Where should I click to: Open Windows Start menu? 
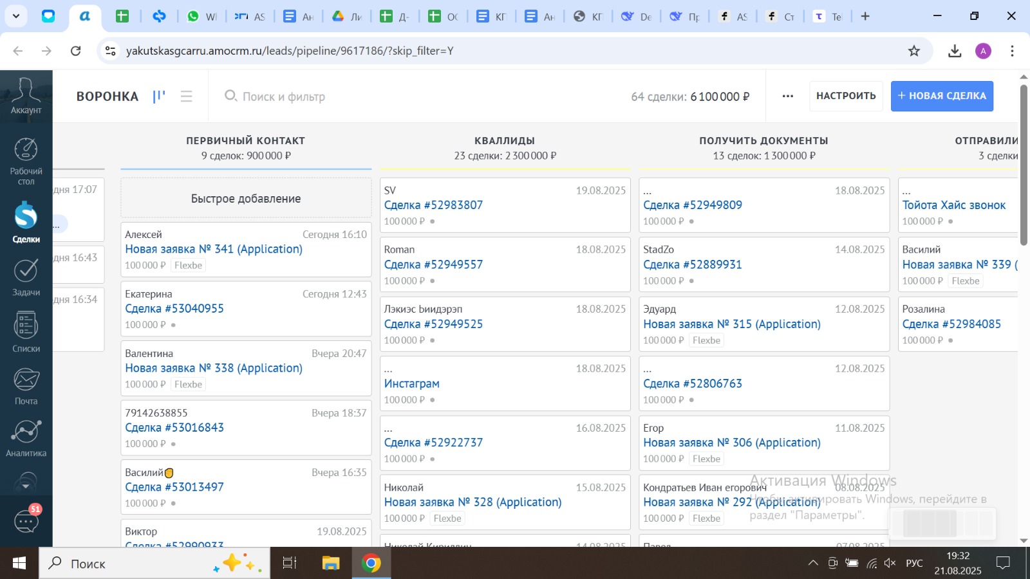tap(19, 563)
